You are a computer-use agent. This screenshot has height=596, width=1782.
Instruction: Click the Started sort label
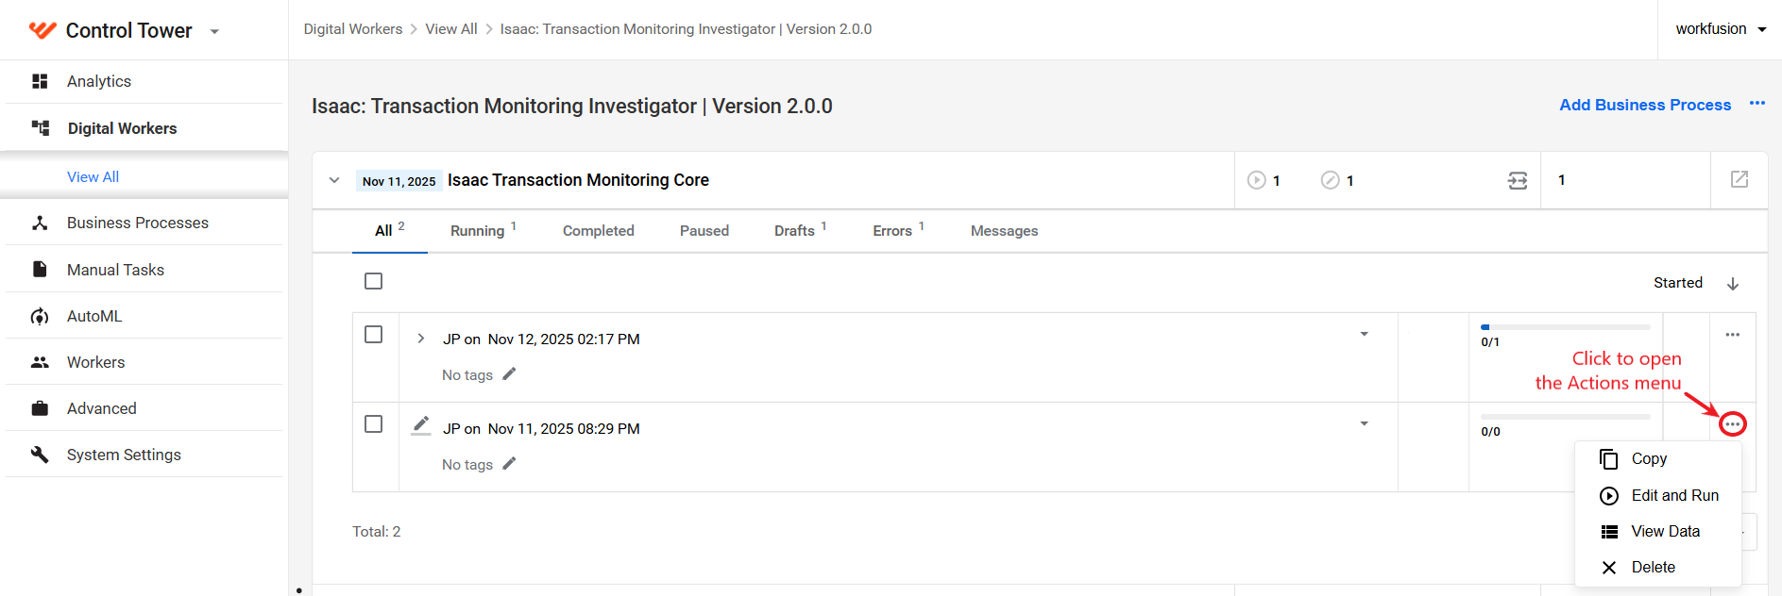pyautogui.click(x=1678, y=283)
